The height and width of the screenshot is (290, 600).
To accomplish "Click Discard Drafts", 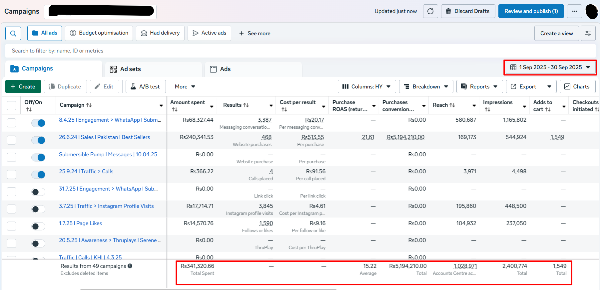I will pos(468,11).
